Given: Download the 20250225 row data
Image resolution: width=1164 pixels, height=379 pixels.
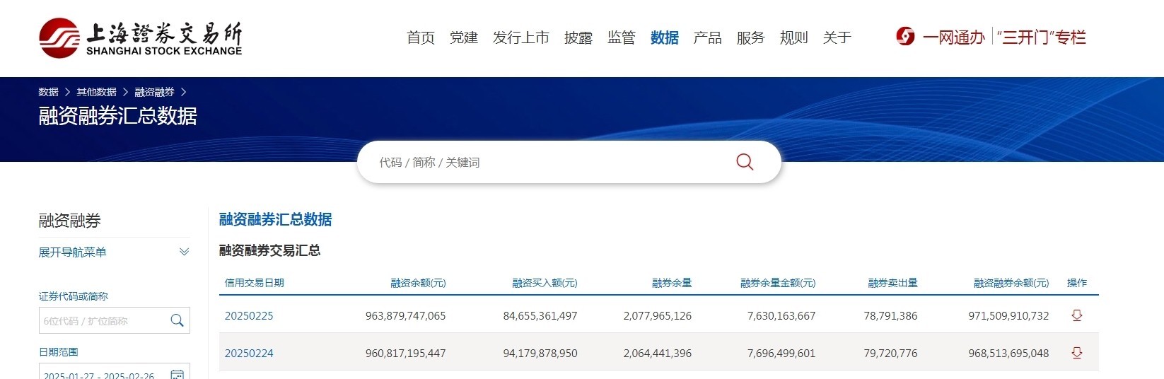Looking at the screenshot, I should pyautogui.click(x=1076, y=315).
